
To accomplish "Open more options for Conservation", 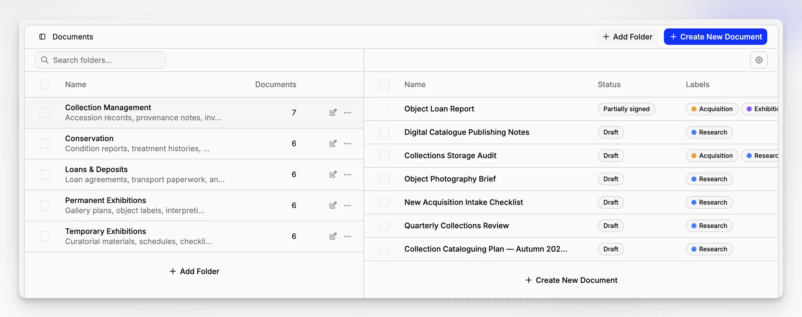I will (x=348, y=144).
